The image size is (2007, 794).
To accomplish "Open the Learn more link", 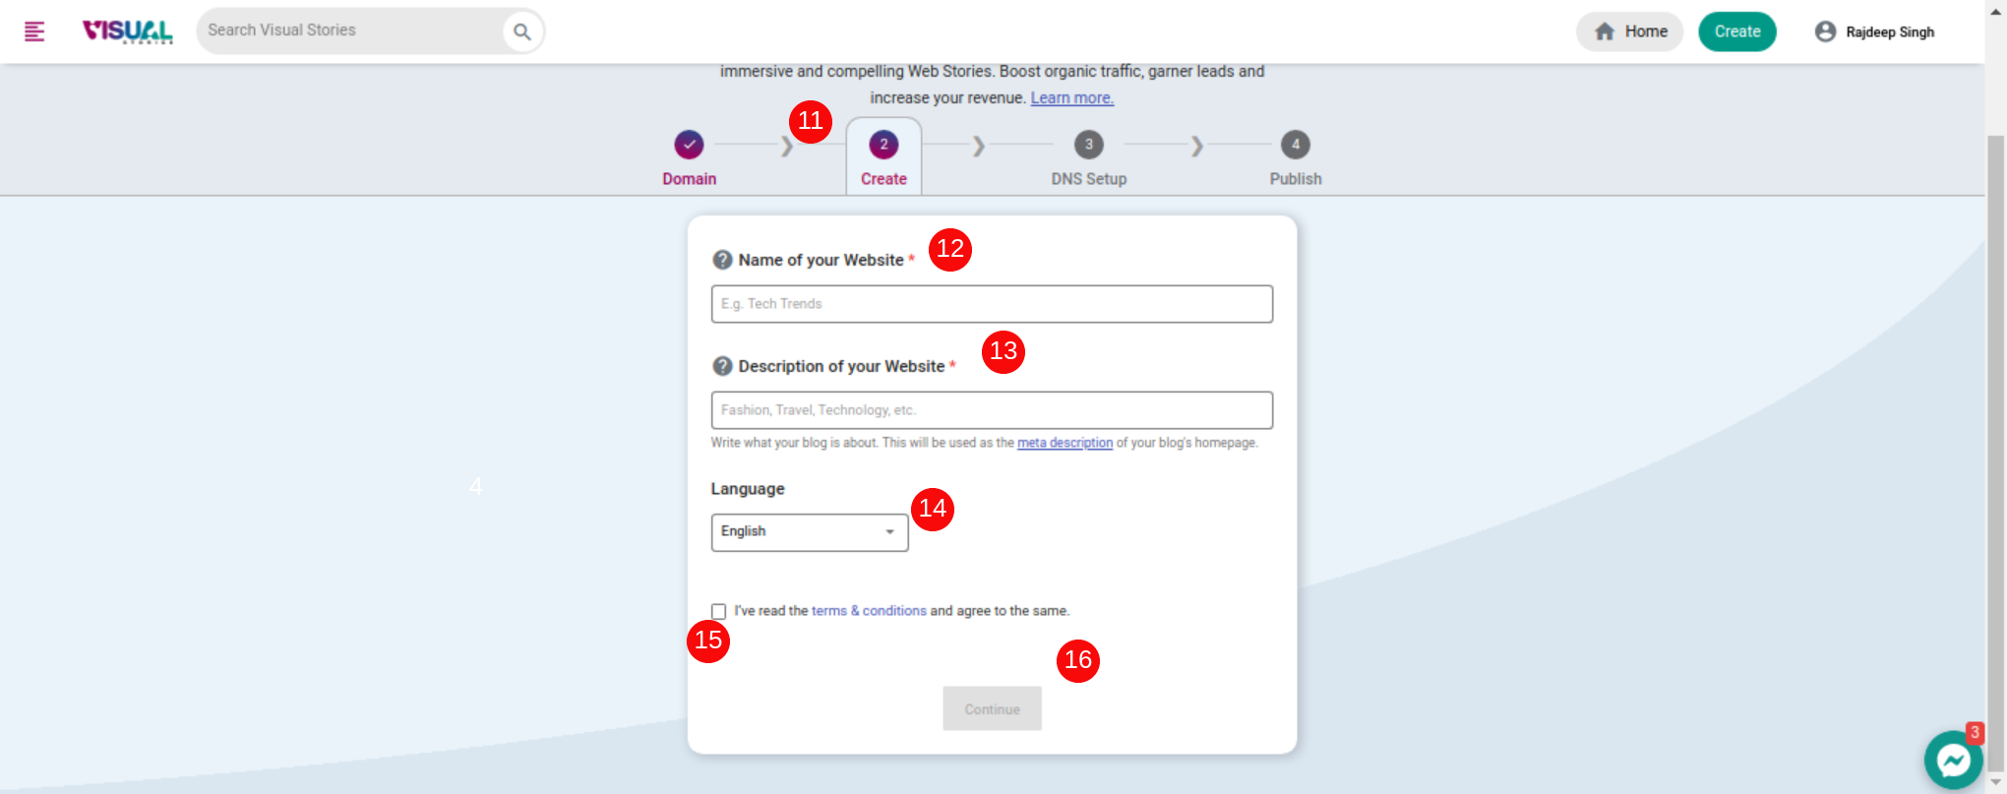I will coord(1071,97).
